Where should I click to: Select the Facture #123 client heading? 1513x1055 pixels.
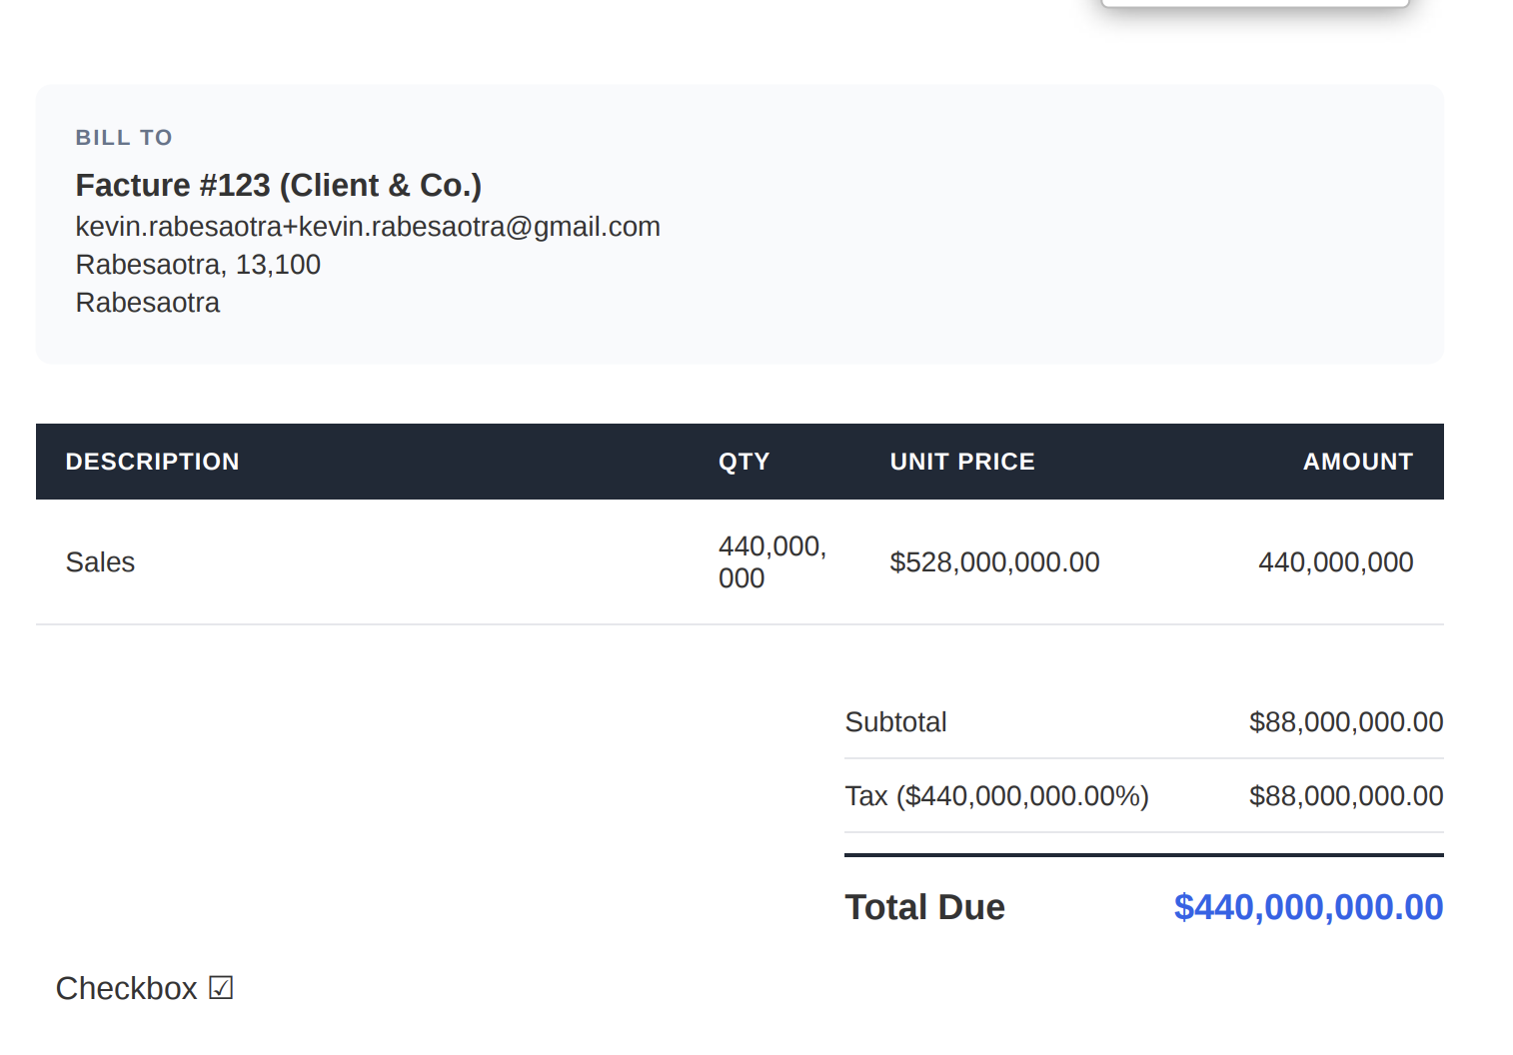click(278, 185)
